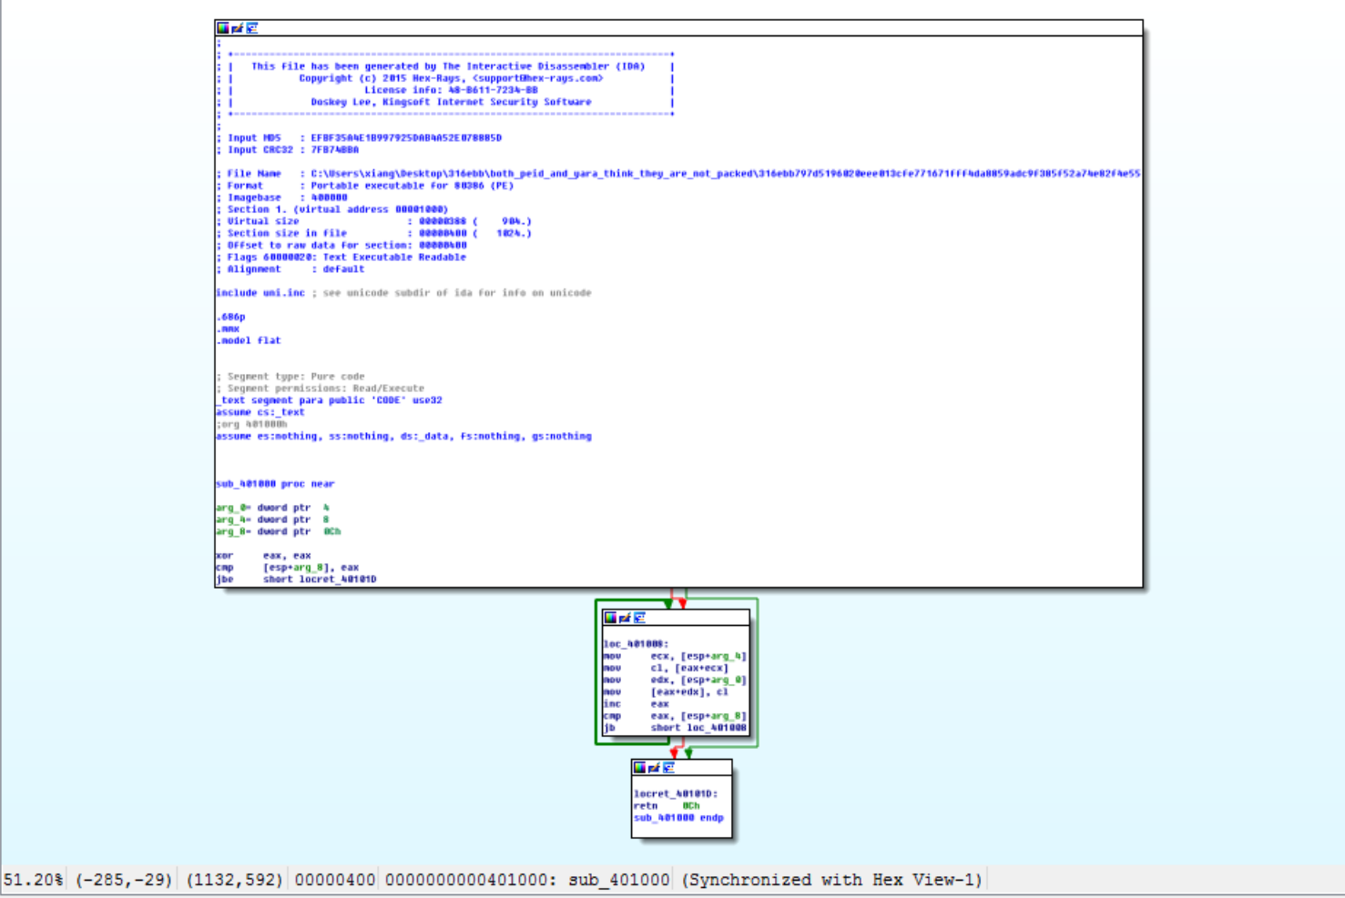Click the 'locret_40101D:' label
The height and width of the screenshot is (898, 1345).
pyautogui.click(x=676, y=794)
